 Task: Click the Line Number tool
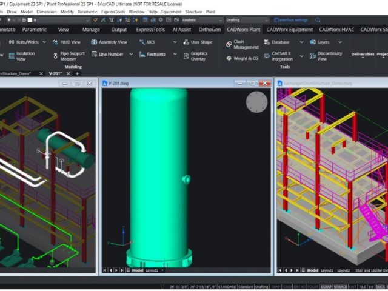tap(107, 54)
